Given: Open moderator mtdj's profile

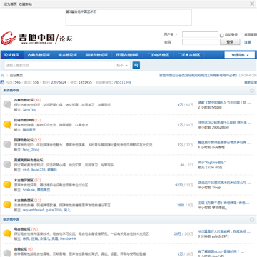Looking at the screenshot, I should [x=26, y=170].
